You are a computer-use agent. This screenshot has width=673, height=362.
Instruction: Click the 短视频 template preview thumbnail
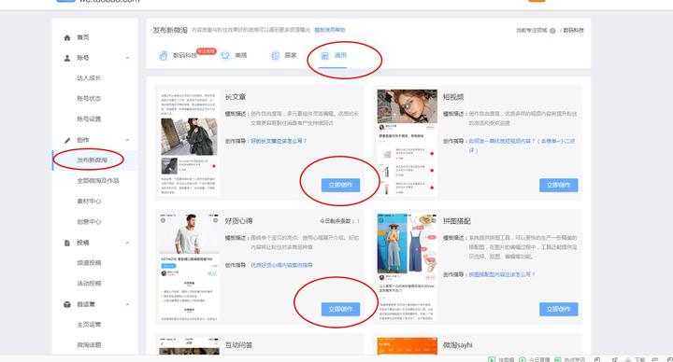click(408, 143)
